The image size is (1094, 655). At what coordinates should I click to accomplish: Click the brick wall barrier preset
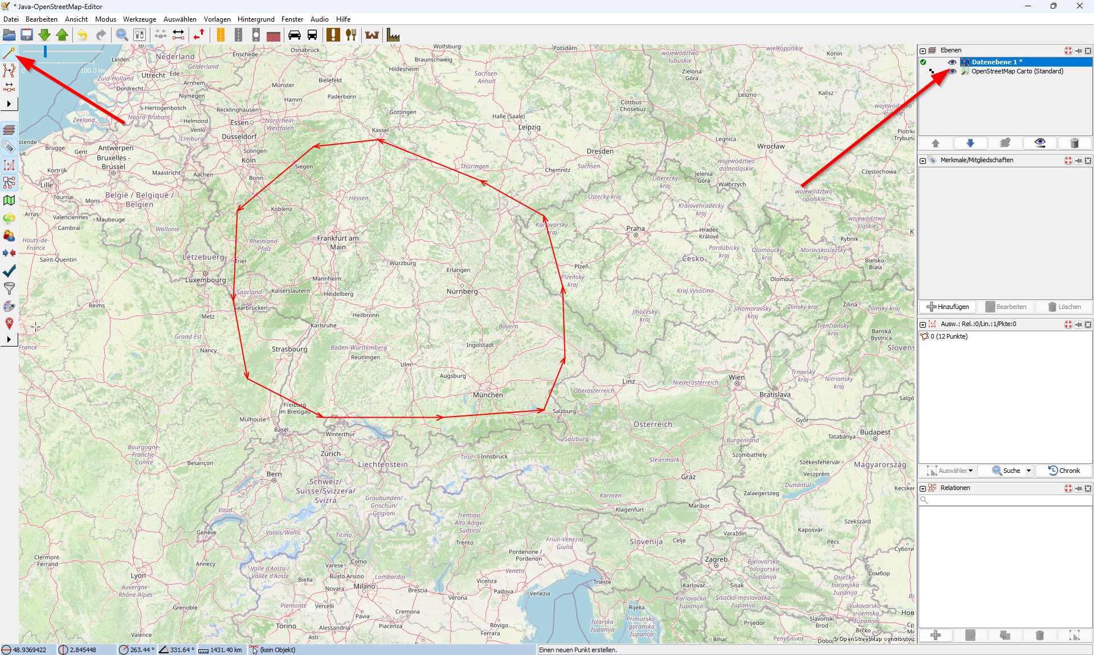pos(273,35)
